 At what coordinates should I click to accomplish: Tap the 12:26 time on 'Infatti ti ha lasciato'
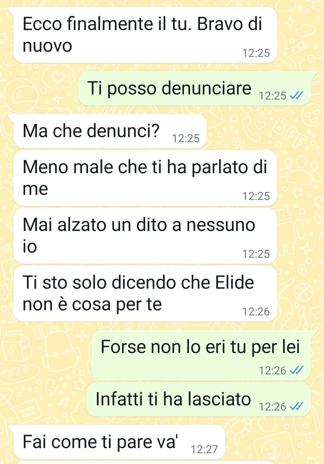(x=272, y=407)
